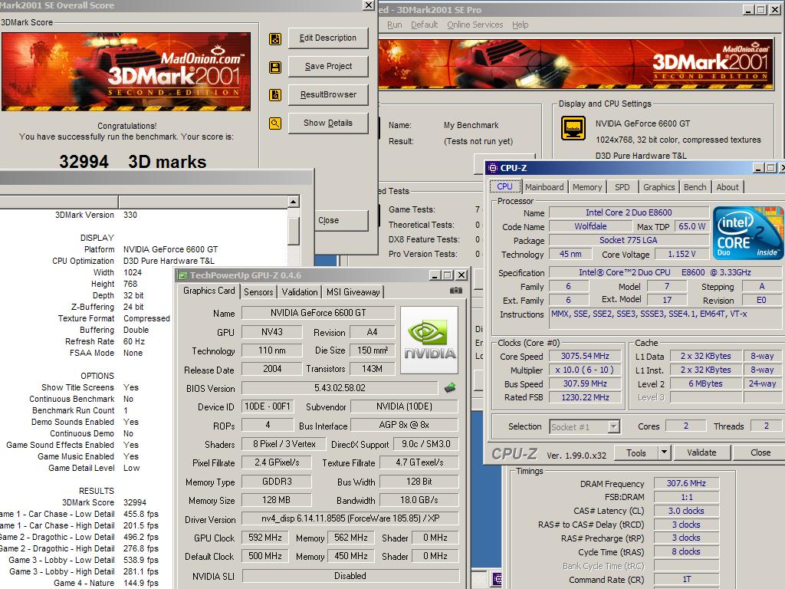This screenshot has height=589, width=785.
Task: Click Bus Interface value AGP 8x @ 8x
Action: click(404, 425)
